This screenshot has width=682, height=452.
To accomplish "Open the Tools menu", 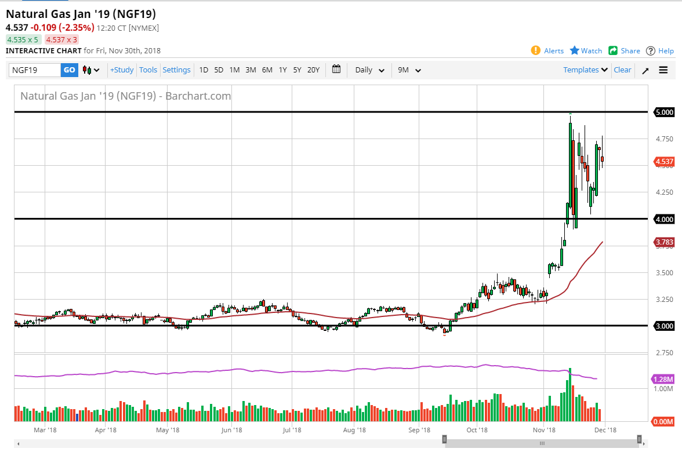I will pos(148,70).
